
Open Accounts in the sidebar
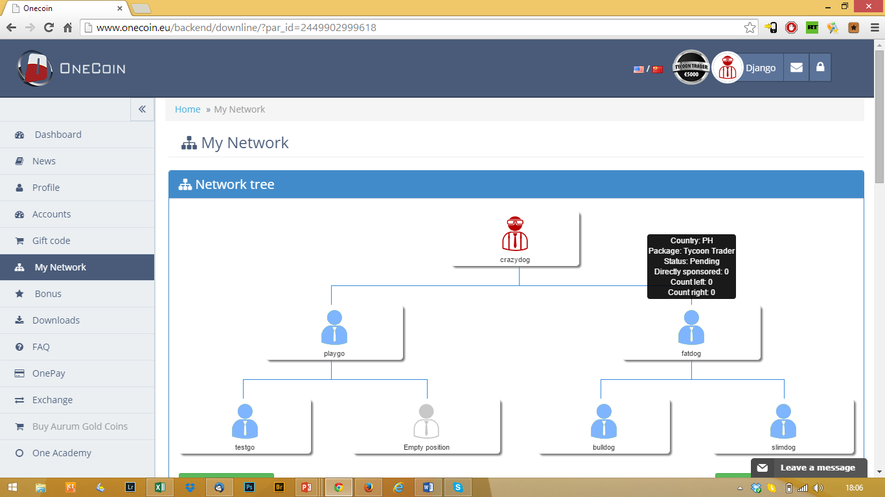[77, 214]
